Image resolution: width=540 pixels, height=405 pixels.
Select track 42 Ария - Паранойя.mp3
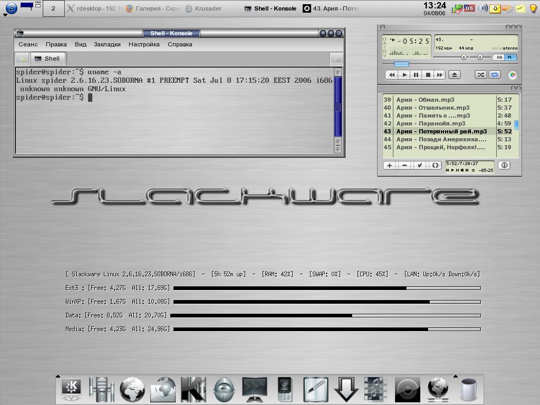447,123
